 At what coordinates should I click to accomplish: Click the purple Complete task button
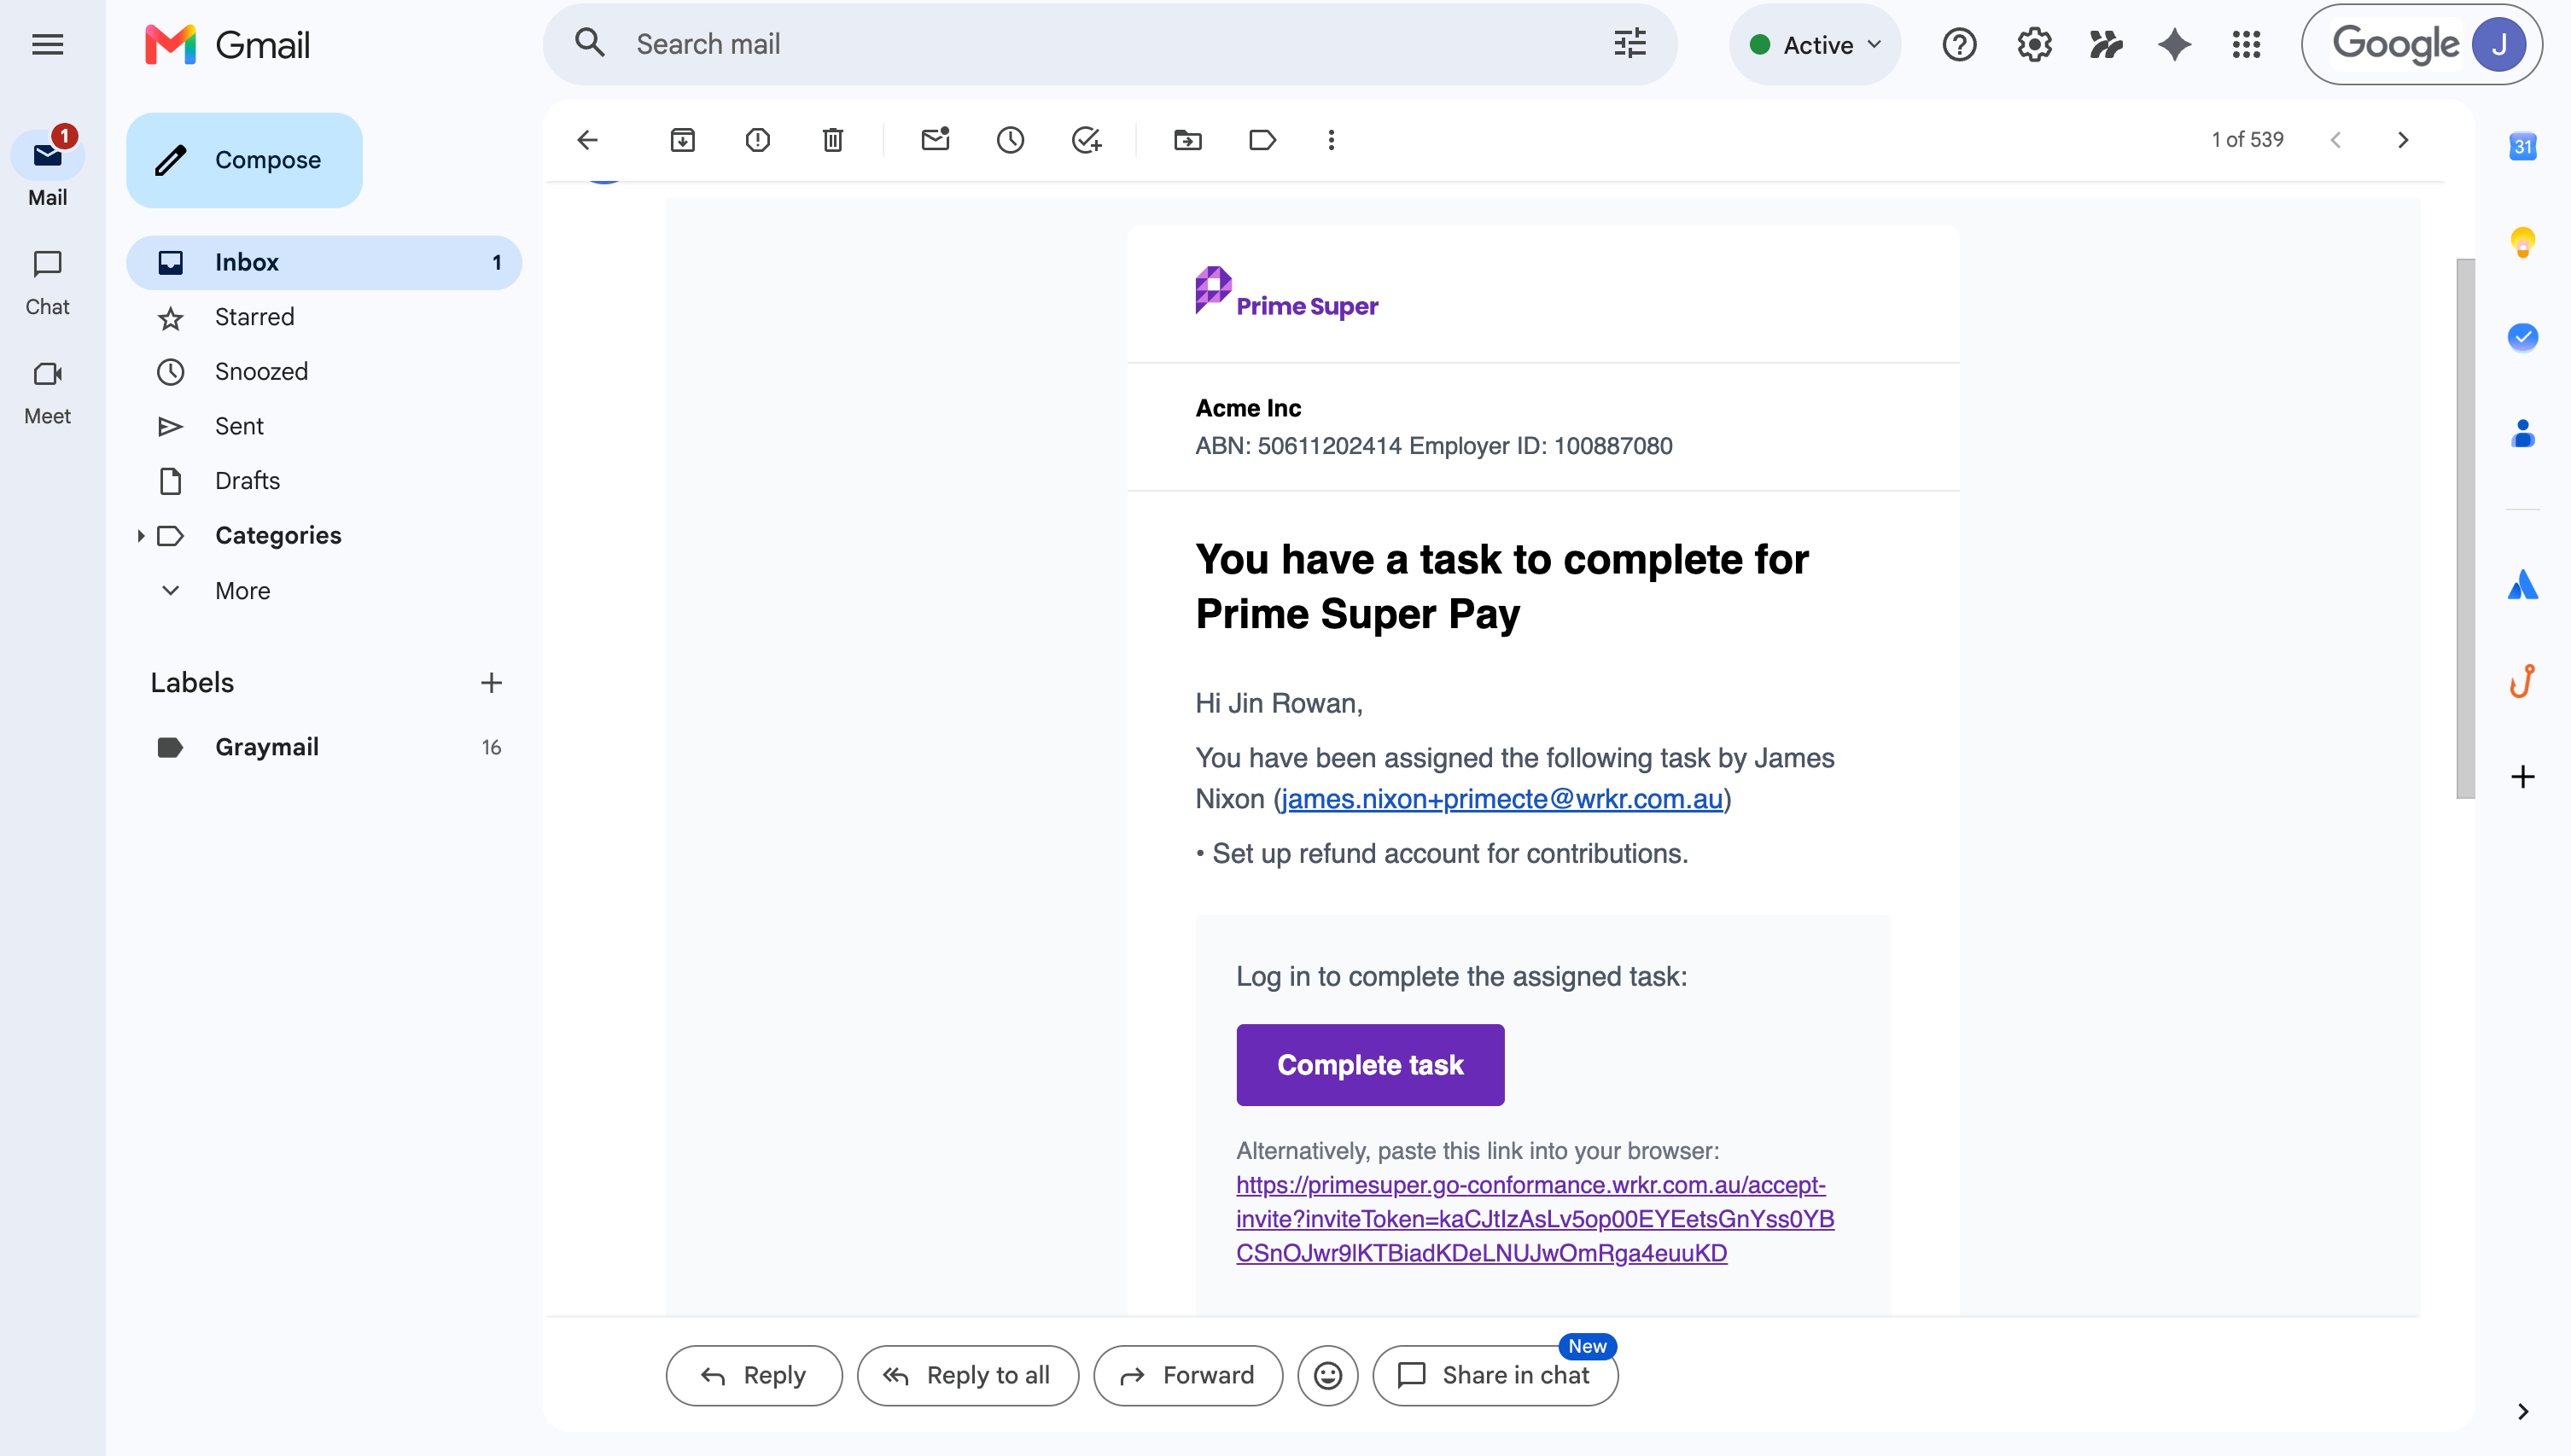tap(1370, 1065)
